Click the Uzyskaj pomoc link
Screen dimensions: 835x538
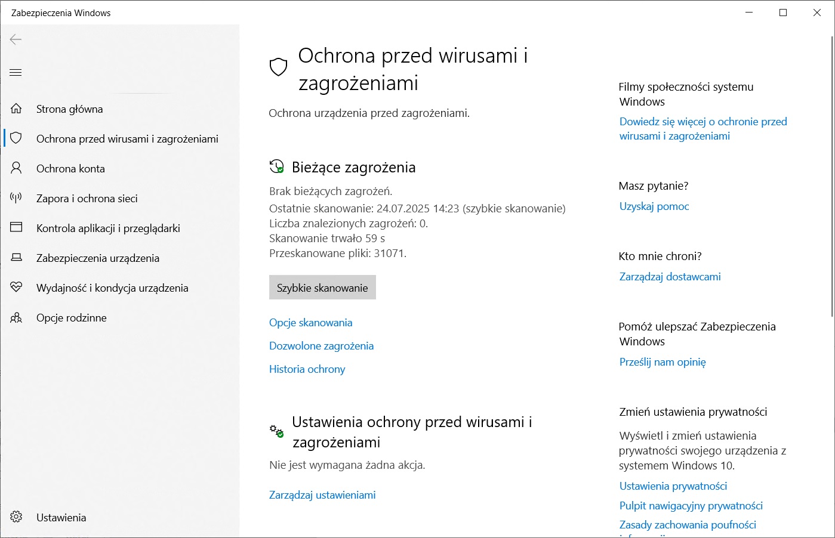tap(654, 206)
